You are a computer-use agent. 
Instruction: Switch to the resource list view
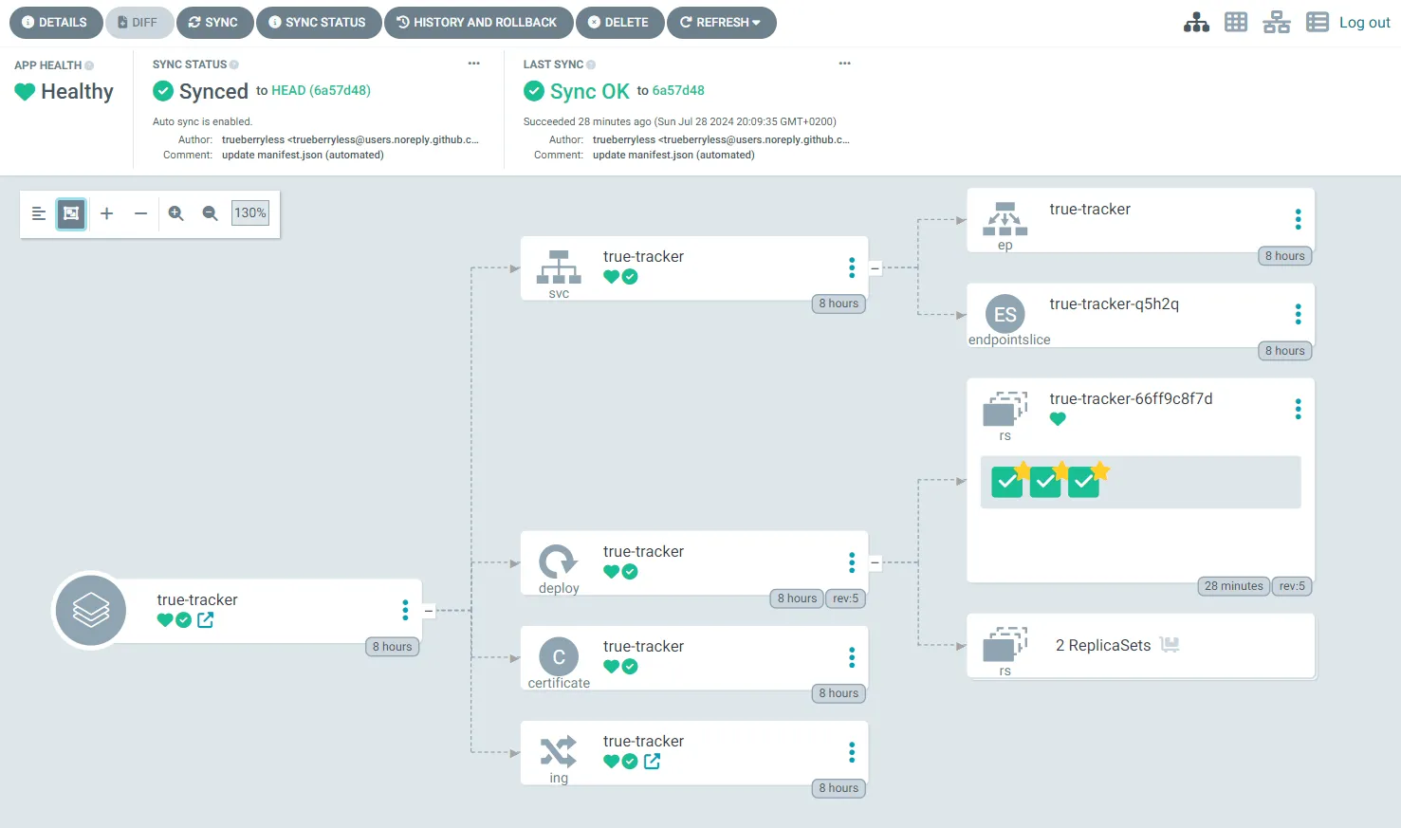pos(1317,22)
